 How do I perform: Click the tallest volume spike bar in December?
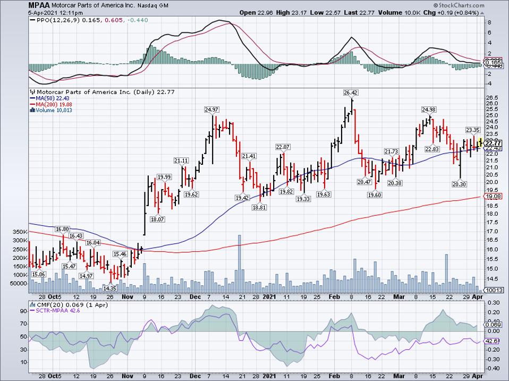coord(240,264)
